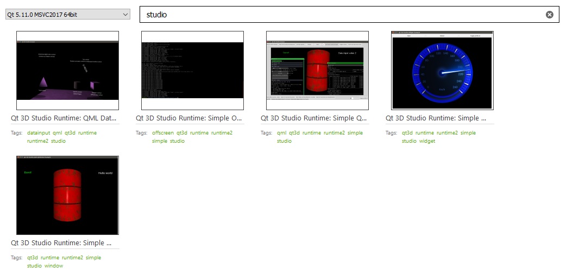Filter by the "window" tag
The height and width of the screenshot is (274, 573).
54,266
